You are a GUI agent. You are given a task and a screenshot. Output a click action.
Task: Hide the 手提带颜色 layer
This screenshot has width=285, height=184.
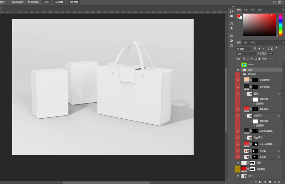pyautogui.click(x=238, y=87)
